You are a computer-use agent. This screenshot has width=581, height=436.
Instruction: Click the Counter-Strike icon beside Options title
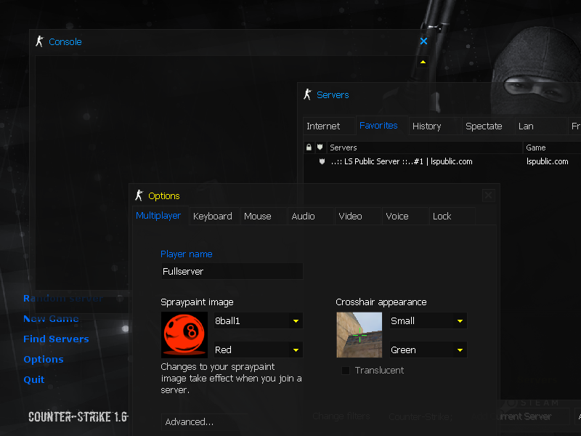coord(139,195)
